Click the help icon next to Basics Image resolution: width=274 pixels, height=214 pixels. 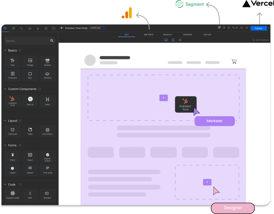(20, 51)
